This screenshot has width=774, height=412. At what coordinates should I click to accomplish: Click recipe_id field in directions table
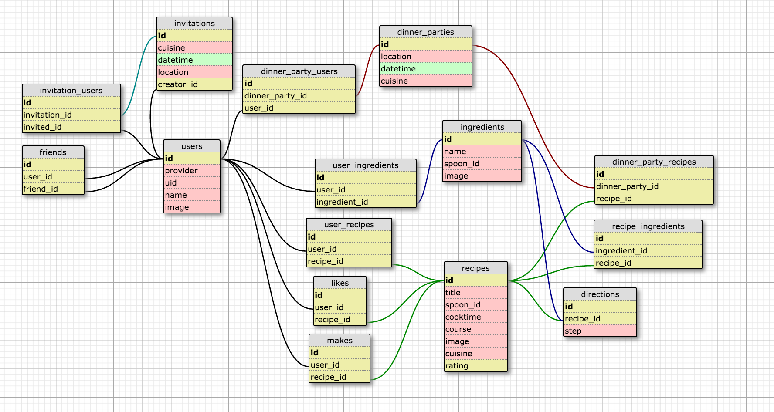pos(600,319)
